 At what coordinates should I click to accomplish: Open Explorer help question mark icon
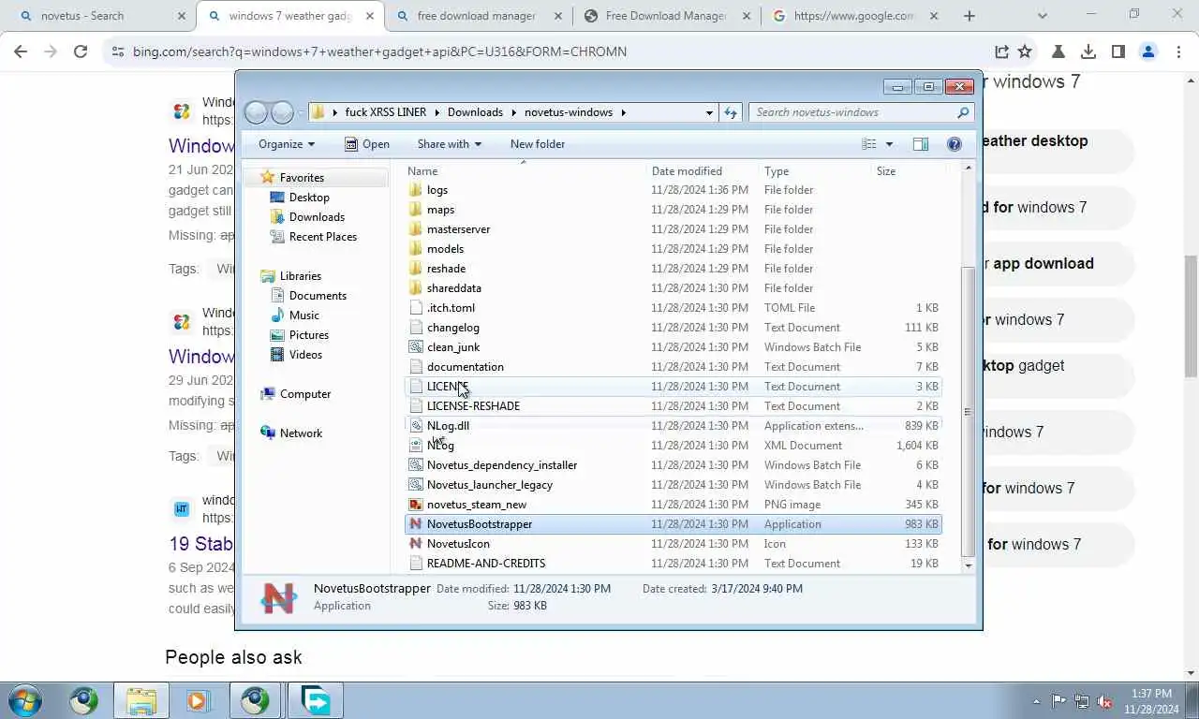[955, 144]
